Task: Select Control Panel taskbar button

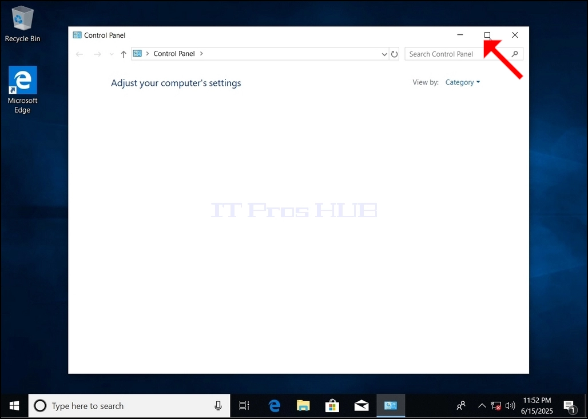Action: tap(391, 405)
